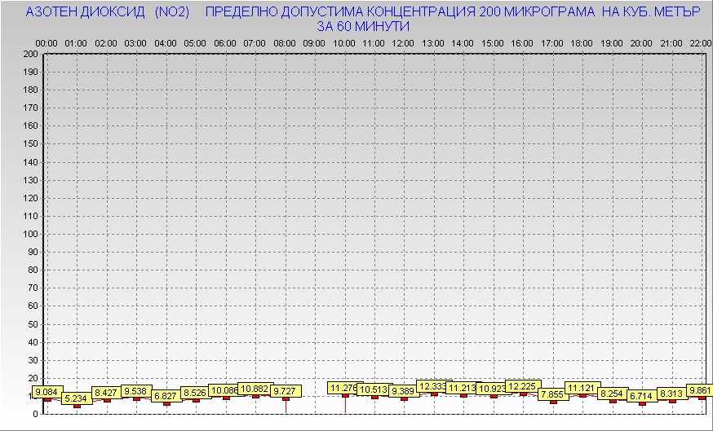Image resolution: width=713 pixels, height=431 pixels.
Task: Click the 7.855 data label
Action: [552, 394]
